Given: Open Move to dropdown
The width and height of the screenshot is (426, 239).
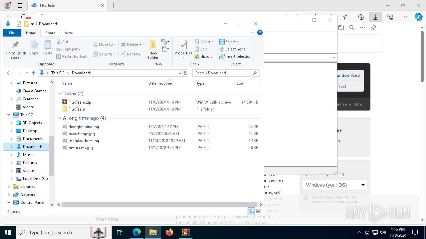Looking at the screenshot, I should click(105, 44).
